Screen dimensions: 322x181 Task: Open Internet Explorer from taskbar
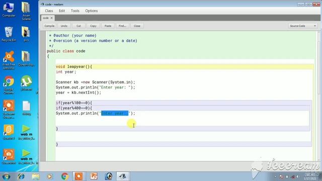point(21,176)
